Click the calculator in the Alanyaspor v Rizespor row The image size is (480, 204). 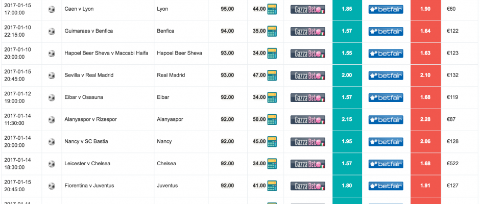coord(272,119)
